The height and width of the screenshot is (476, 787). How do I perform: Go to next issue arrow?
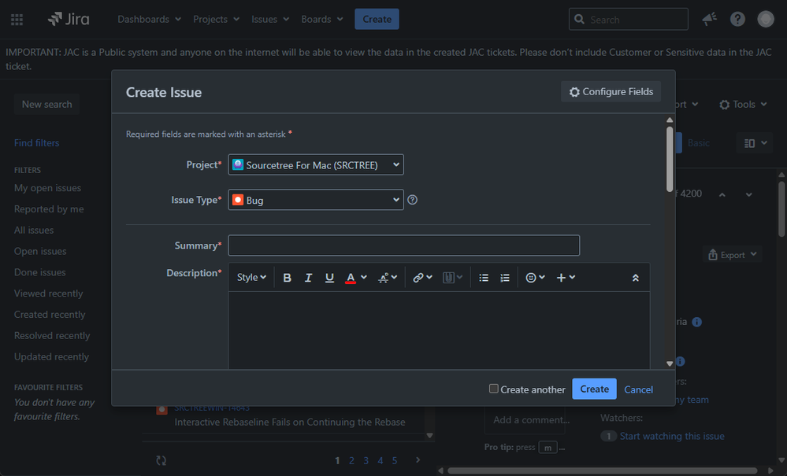pyautogui.click(x=748, y=195)
